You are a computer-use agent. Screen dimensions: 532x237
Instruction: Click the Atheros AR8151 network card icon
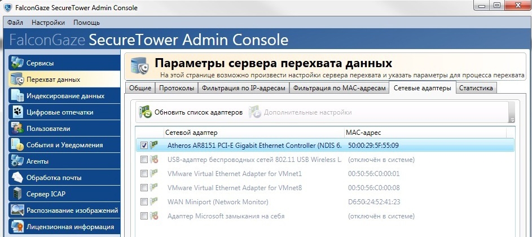(155, 146)
